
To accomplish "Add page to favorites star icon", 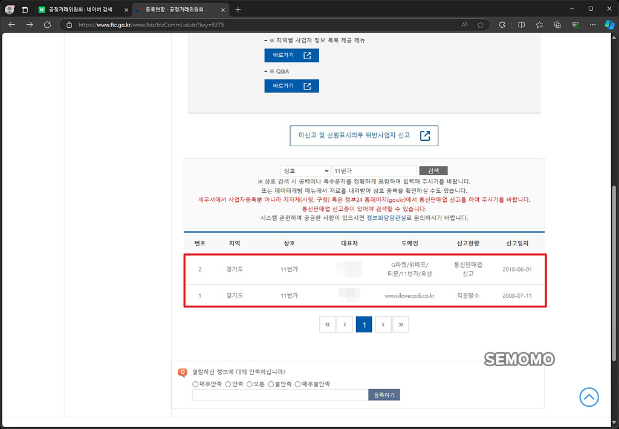I will coord(480,24).
